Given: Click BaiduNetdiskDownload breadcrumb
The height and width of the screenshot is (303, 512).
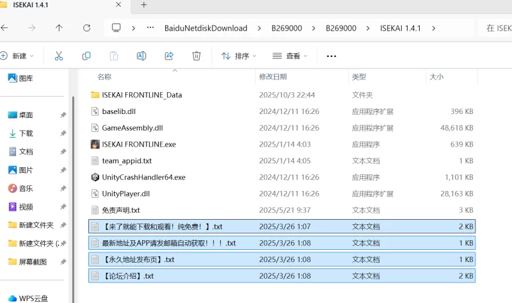Looking at the screenshot, I should coord(205,28).
